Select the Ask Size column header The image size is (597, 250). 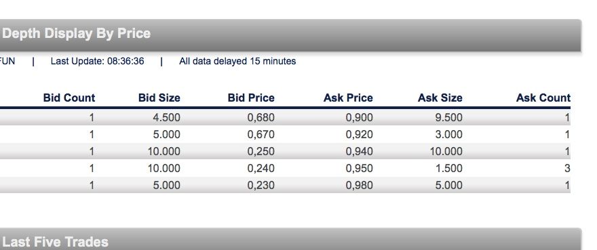click(440, 98)
